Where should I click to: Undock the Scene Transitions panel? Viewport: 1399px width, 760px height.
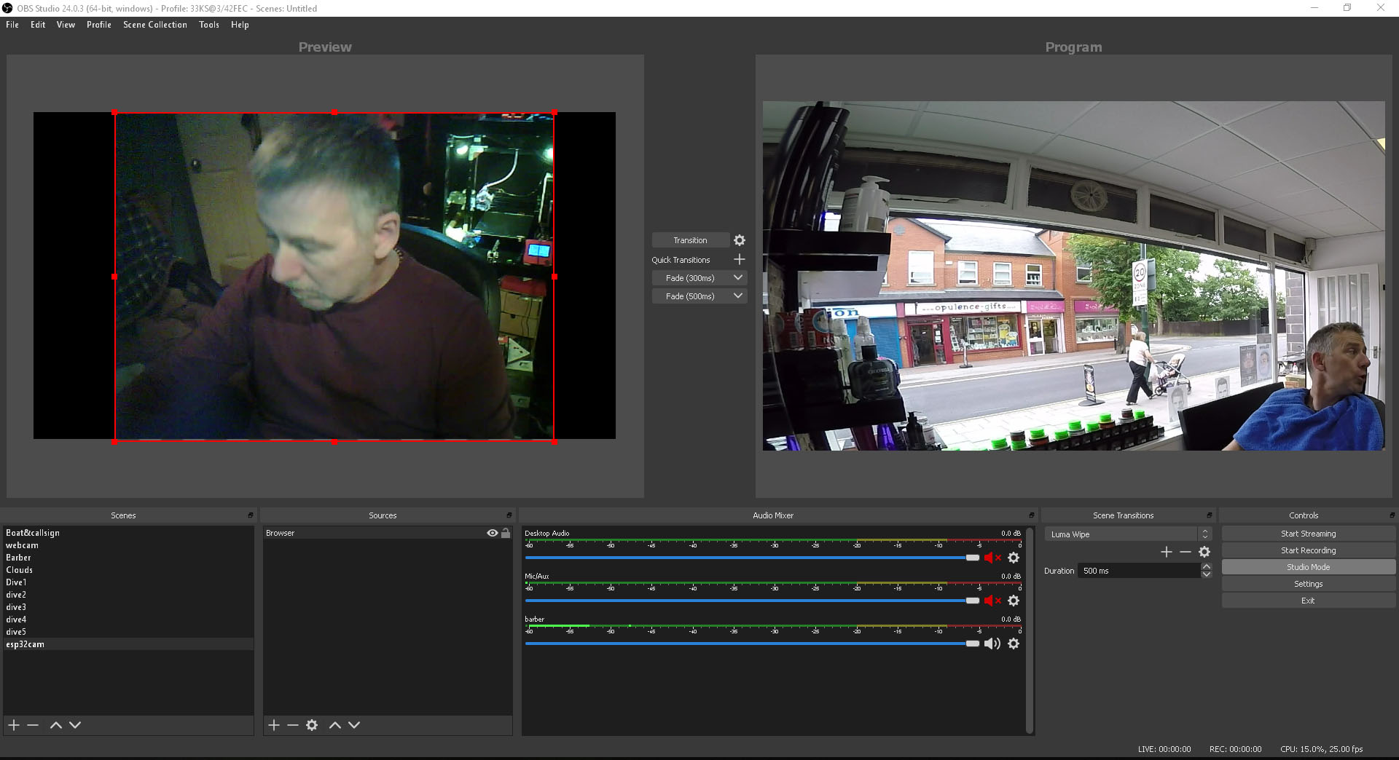[x=1210, y=515]
